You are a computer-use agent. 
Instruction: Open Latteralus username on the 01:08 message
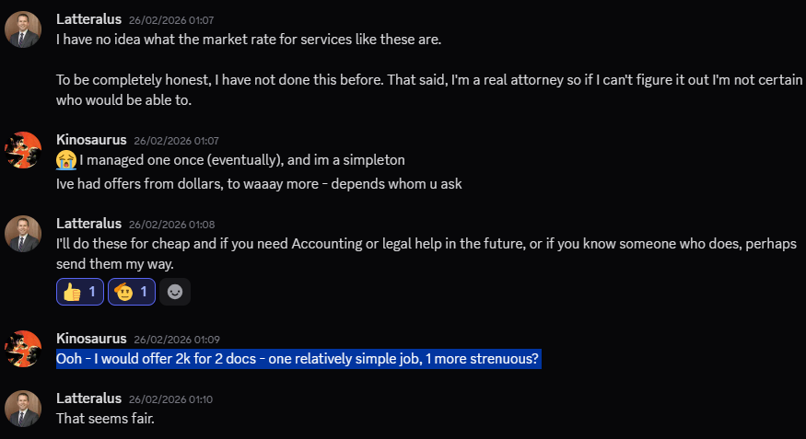(x=88, y=223)
